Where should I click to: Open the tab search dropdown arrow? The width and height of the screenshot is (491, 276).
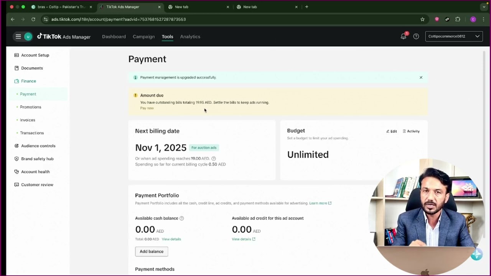pos(484,7)
